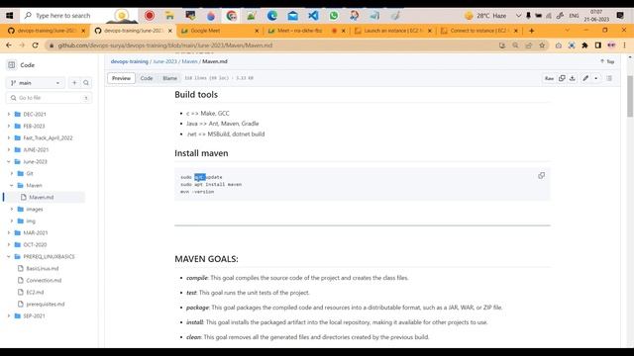Open the devops-training breadcrumb link
The image size is (634, 356).
pyautogui.click(x=130, y=61)
